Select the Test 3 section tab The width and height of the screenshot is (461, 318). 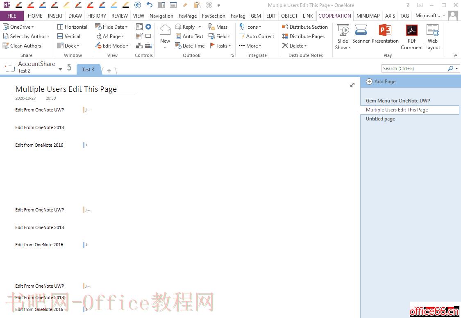88,70
